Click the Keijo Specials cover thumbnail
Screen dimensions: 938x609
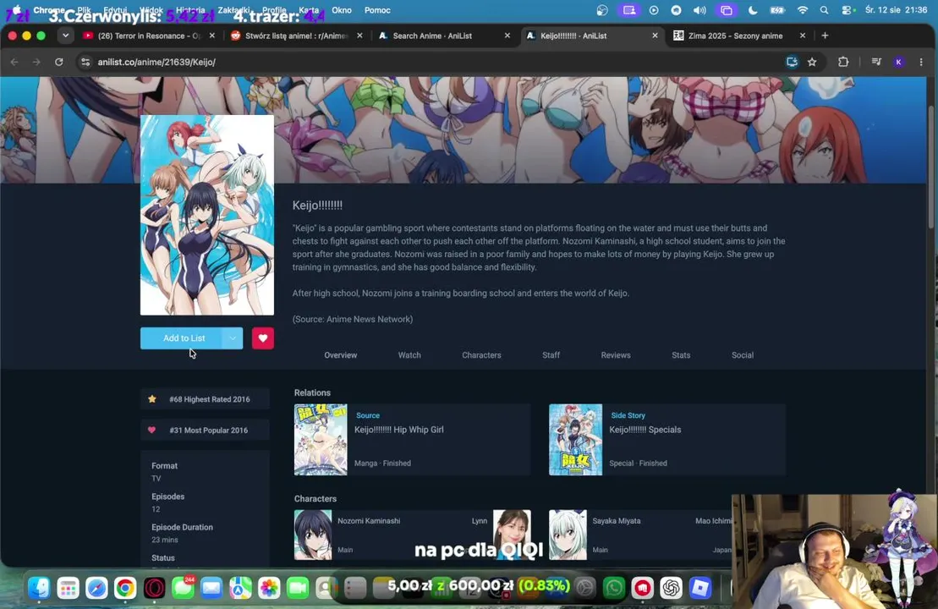(x=575, y=440)
